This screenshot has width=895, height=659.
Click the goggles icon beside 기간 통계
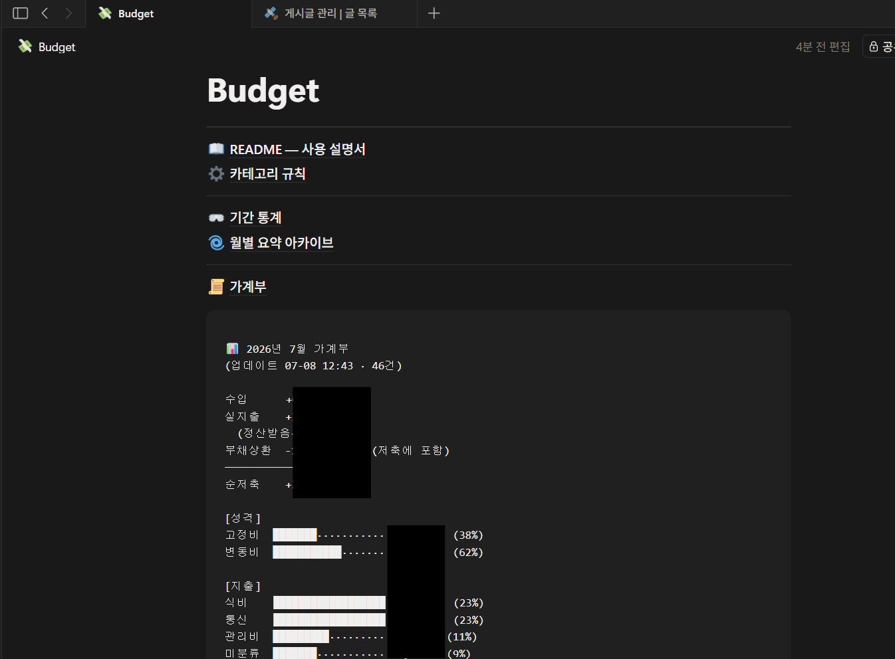tap(216, 218)
